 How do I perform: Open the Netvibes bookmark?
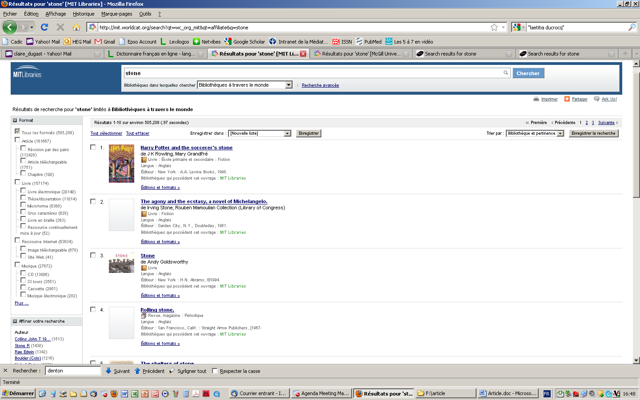[207, 42]
